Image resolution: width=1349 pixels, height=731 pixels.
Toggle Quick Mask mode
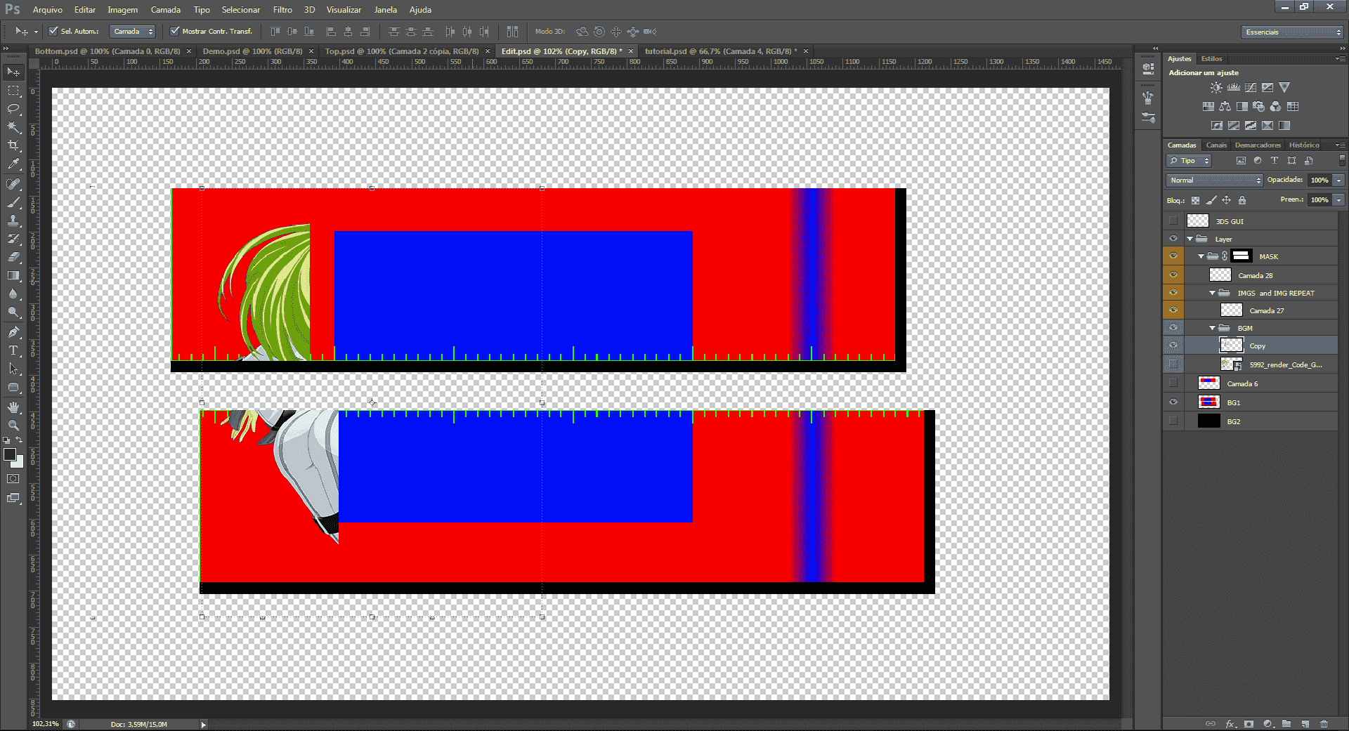pos(13,479)
